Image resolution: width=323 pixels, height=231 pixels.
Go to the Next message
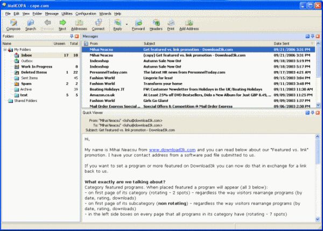pos(62,25)
